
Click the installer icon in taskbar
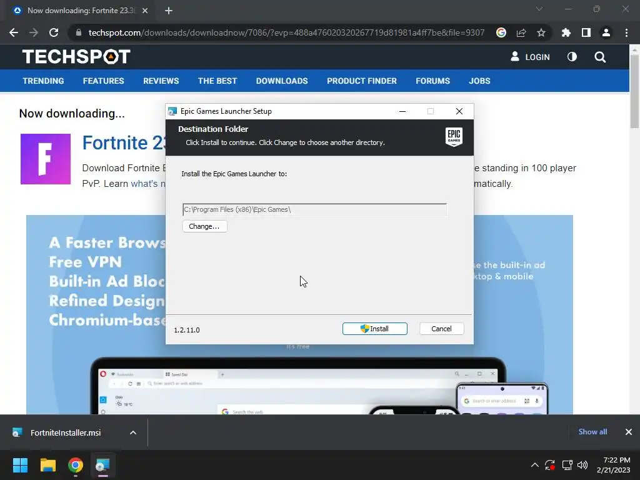click(x=103, y=465)
